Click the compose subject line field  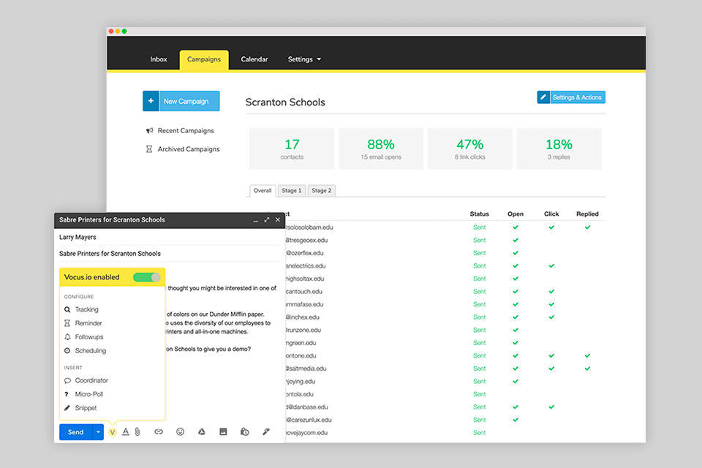coord(169,254)
